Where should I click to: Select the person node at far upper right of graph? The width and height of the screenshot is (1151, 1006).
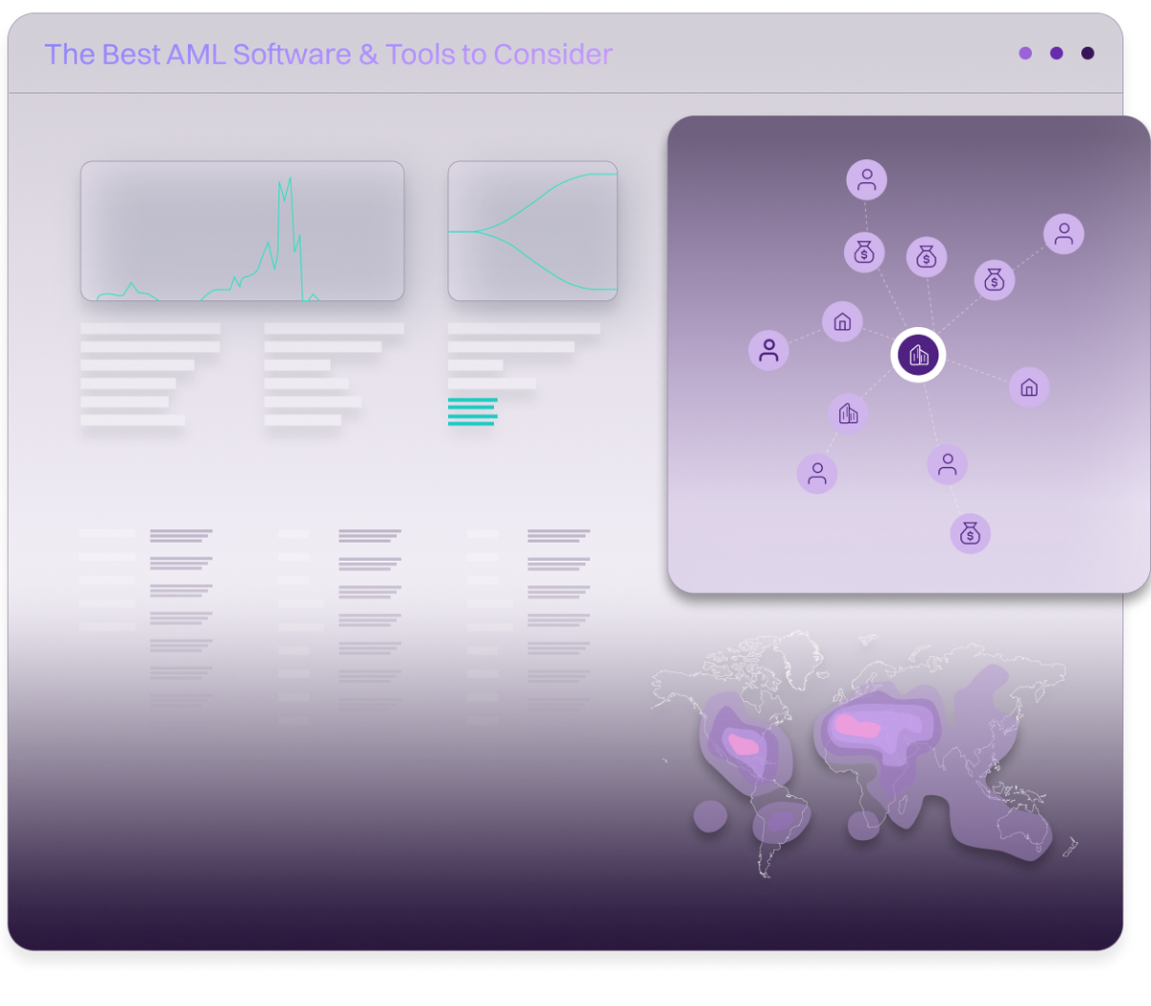(1064, 233)
